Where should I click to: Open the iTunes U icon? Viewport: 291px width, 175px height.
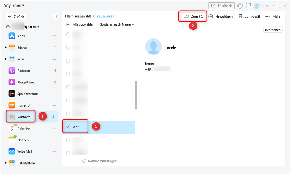(12, 105)
